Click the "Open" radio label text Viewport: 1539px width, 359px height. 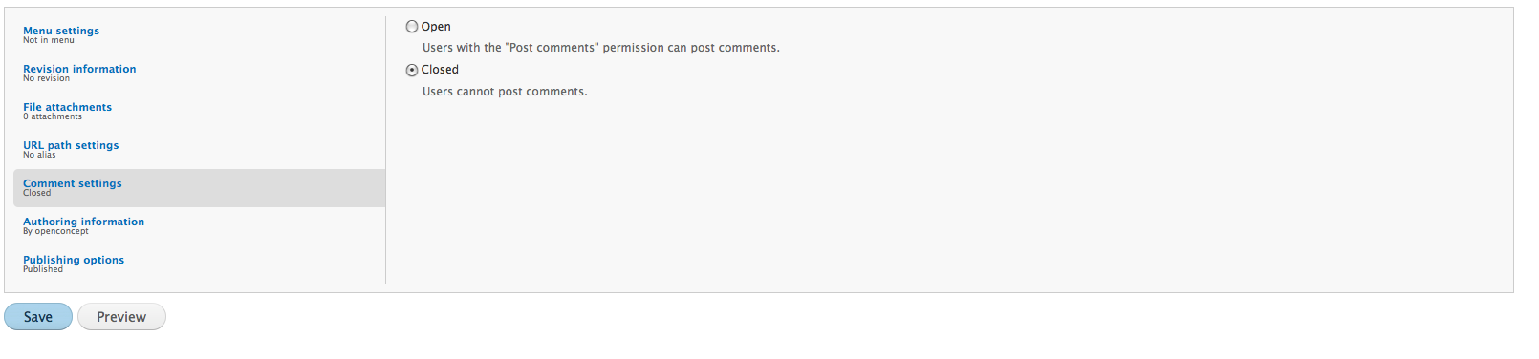(436, 27)
